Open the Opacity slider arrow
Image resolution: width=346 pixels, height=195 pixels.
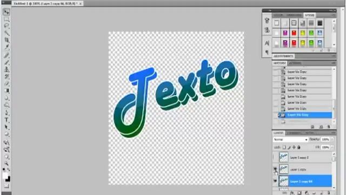(332, 140)
